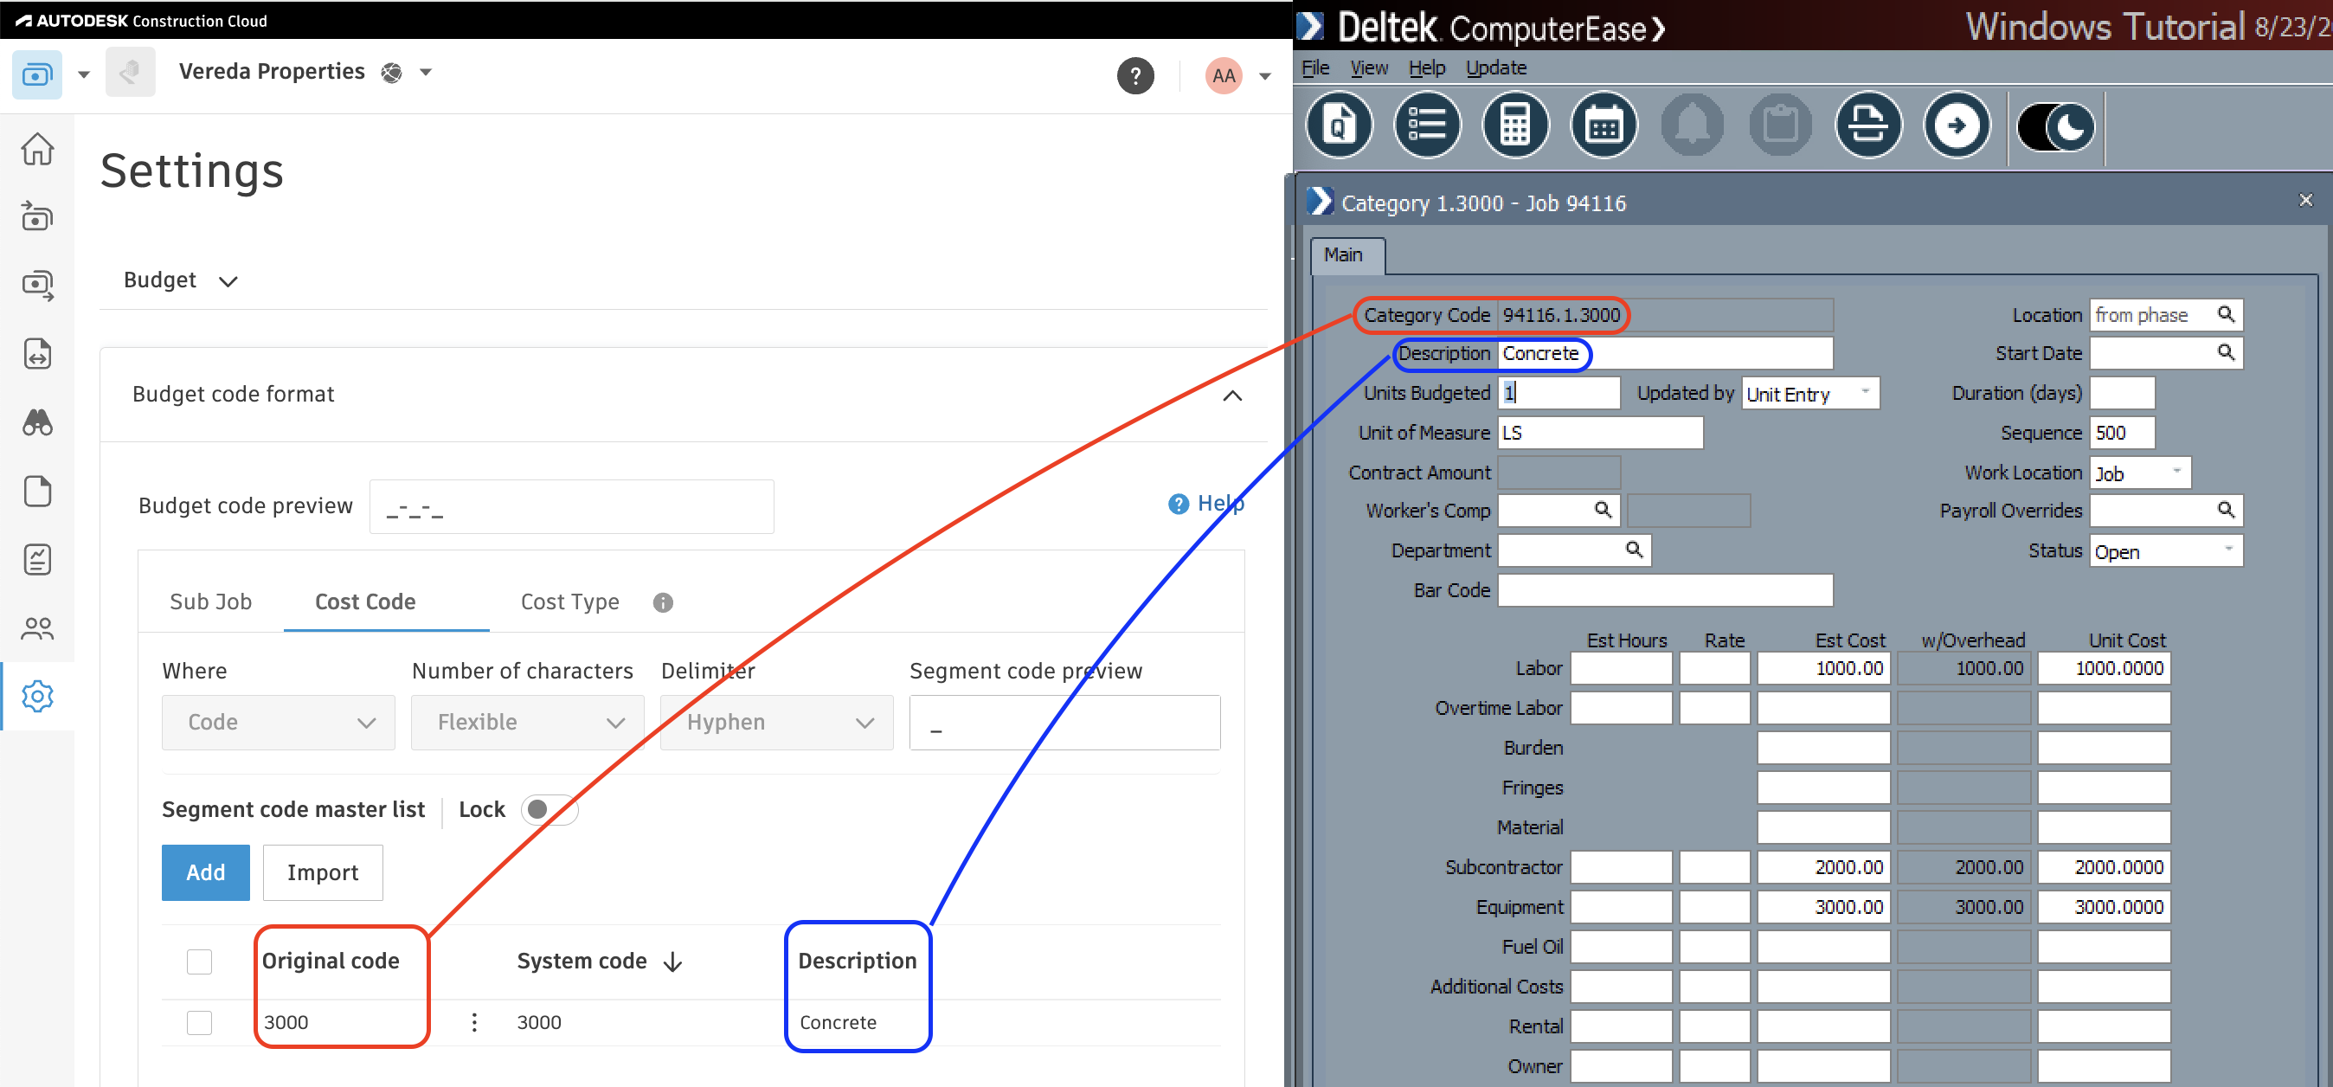Click the report chart icon in sidebar

37,560
